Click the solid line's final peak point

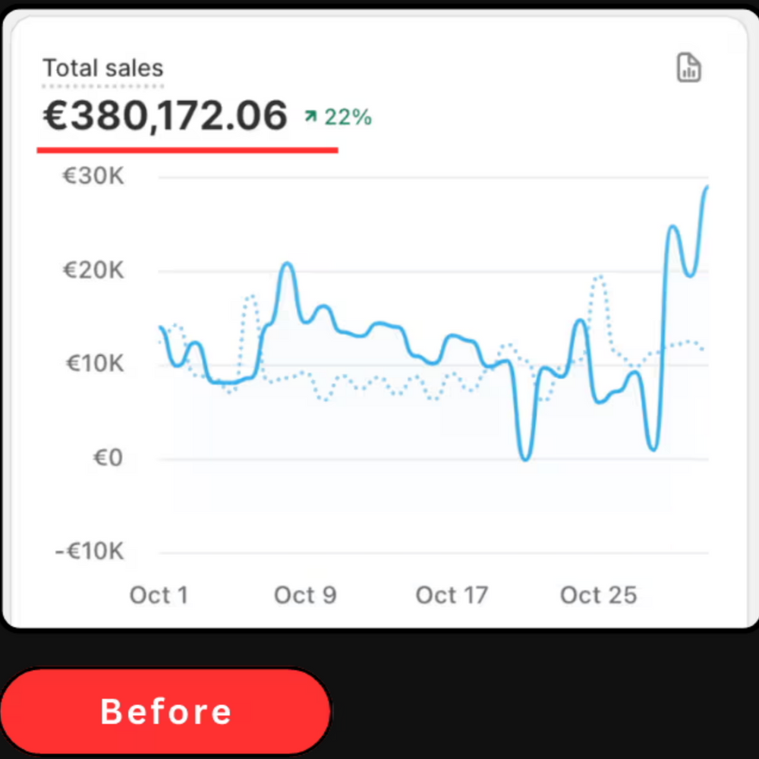pyautogui.click(x=707, y=187)
